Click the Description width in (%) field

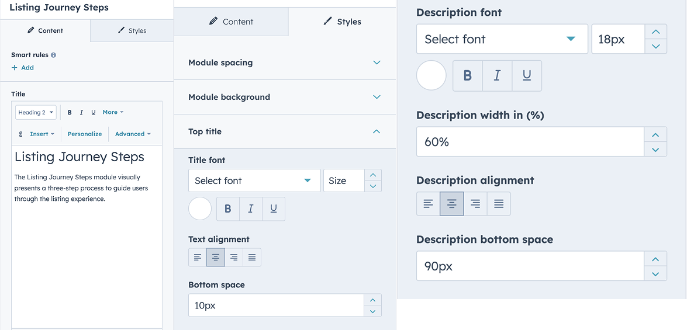click(530, 142)
